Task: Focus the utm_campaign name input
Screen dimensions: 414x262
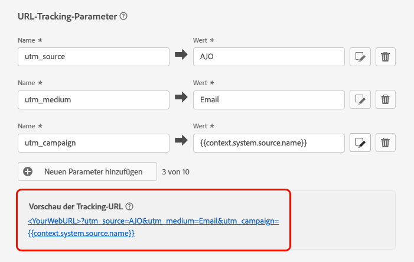Action: click(93, 143)
